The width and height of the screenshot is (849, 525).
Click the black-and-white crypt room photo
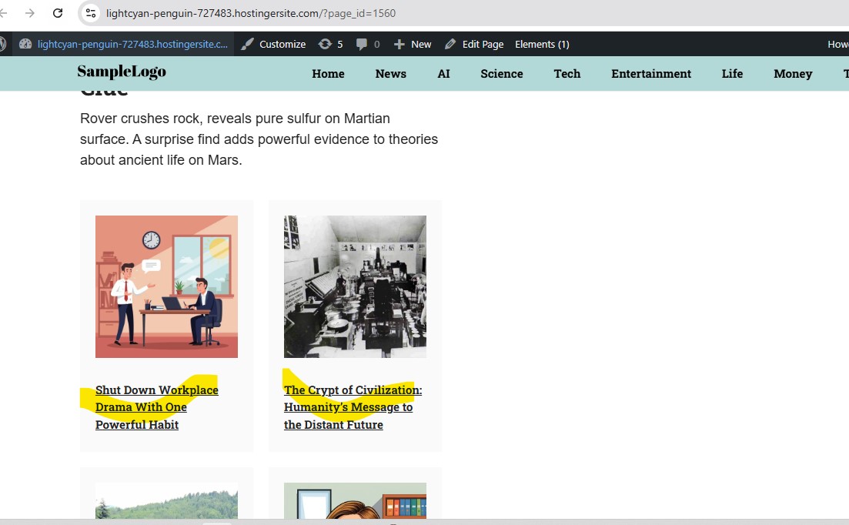coord(355,286)
